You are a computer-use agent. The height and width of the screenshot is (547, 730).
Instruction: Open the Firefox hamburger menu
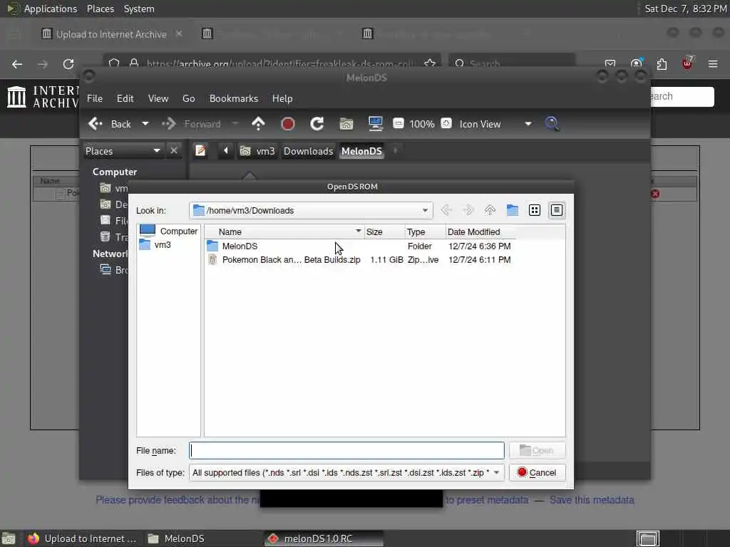pyautogui.click(x=713, y=63)
